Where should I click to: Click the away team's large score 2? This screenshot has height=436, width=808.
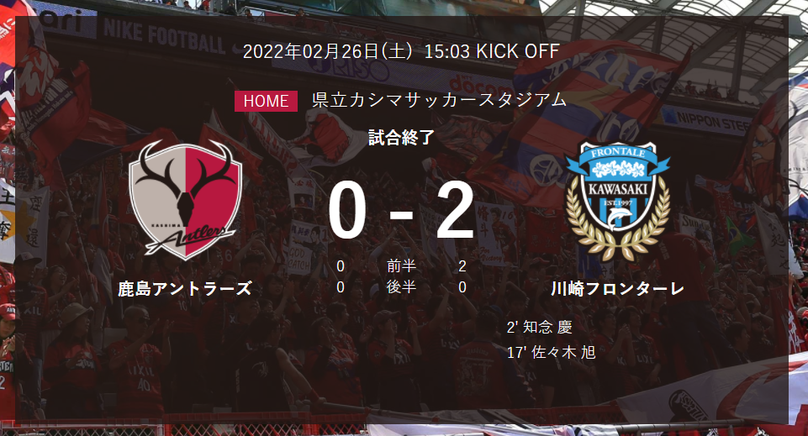(x=455, y=210)
